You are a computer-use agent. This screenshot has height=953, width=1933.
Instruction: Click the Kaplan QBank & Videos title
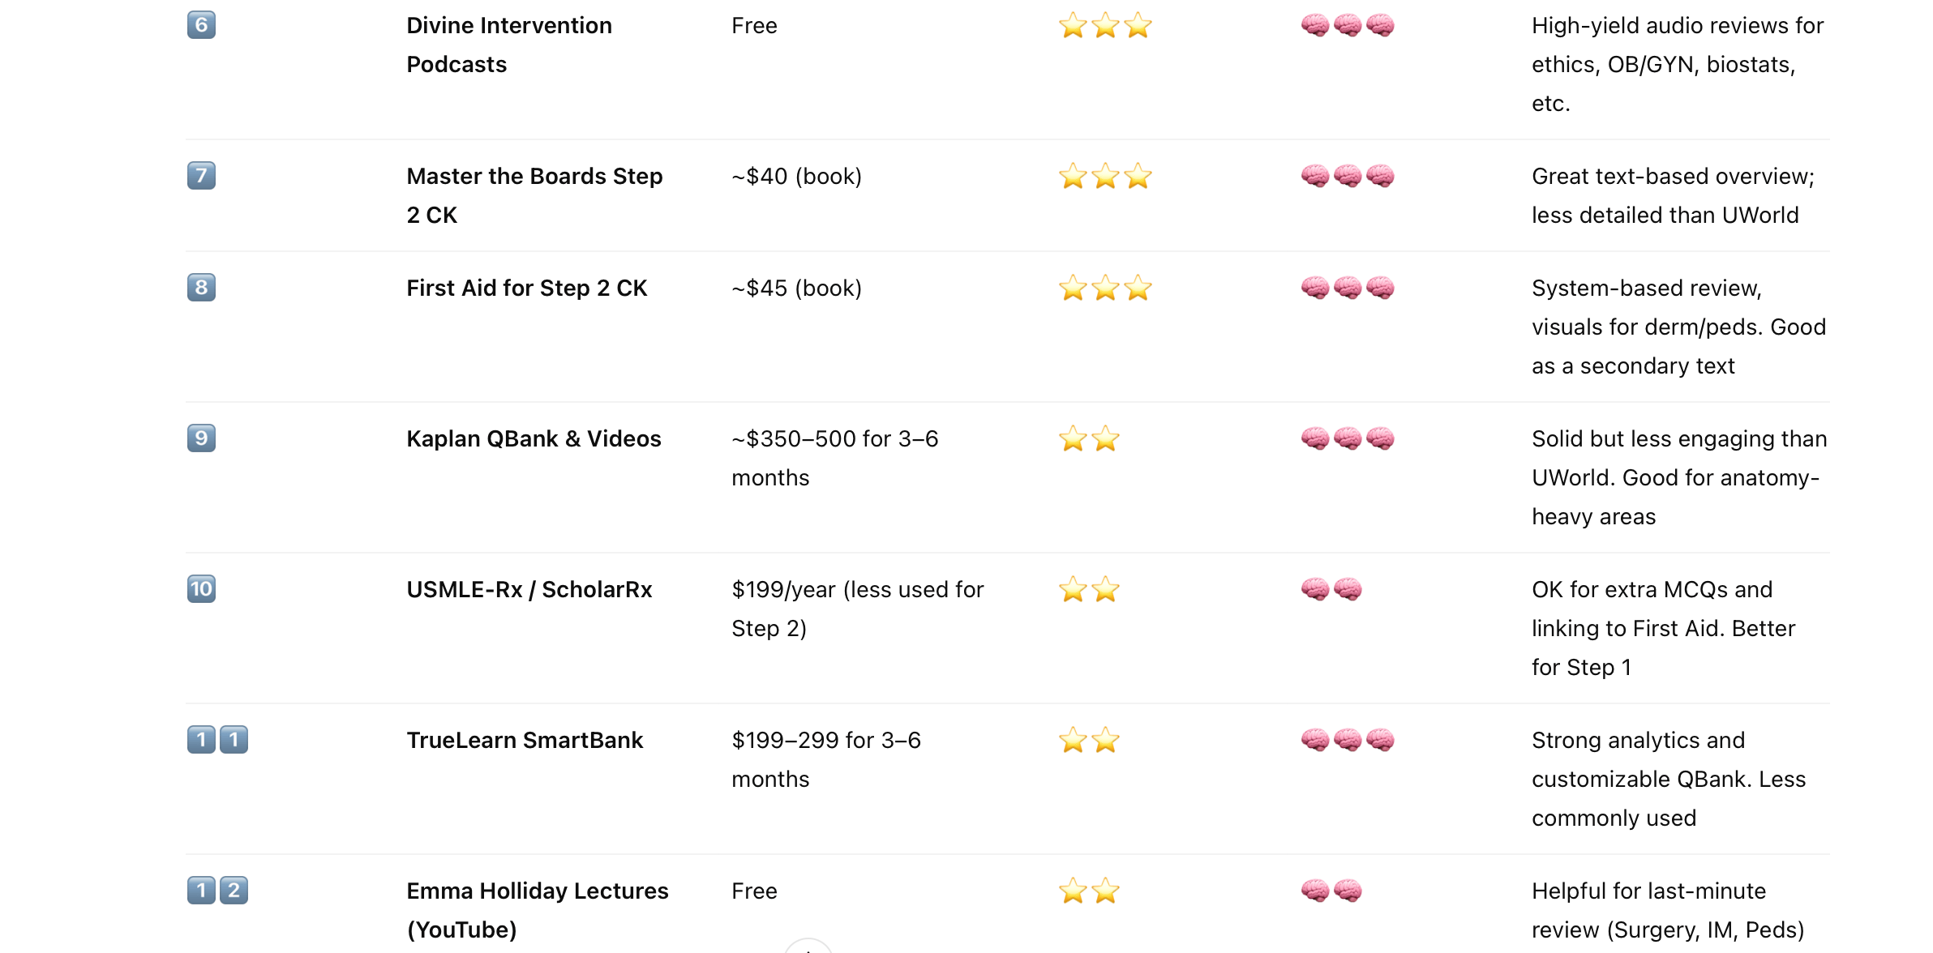click(x=534, y=438)
